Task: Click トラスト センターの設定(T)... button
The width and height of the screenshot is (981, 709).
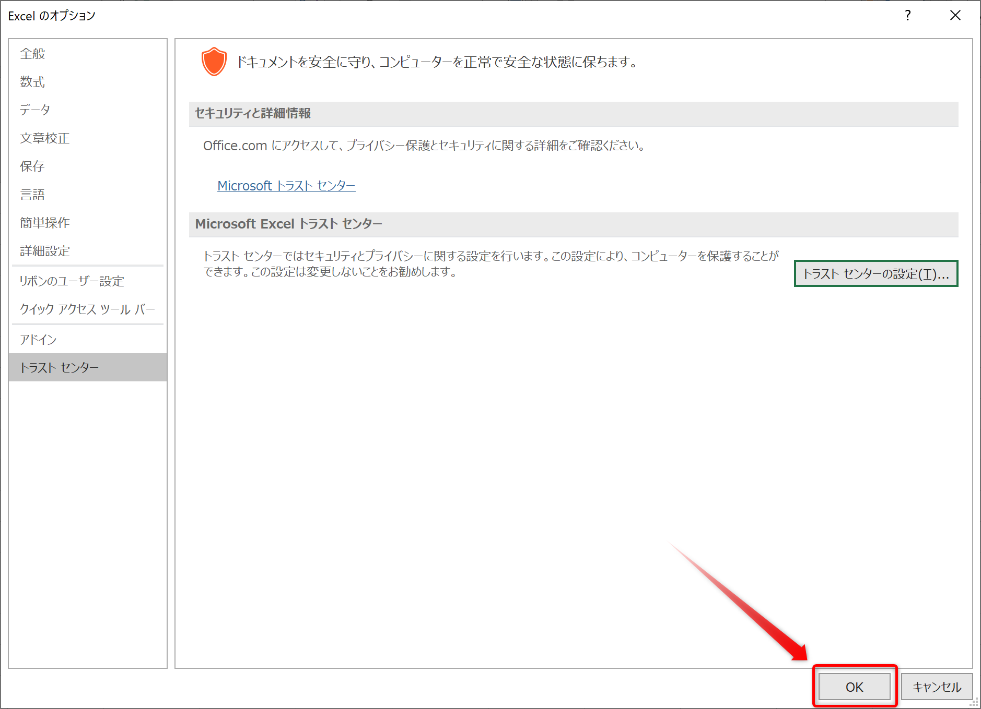Action: click(876, 273)
